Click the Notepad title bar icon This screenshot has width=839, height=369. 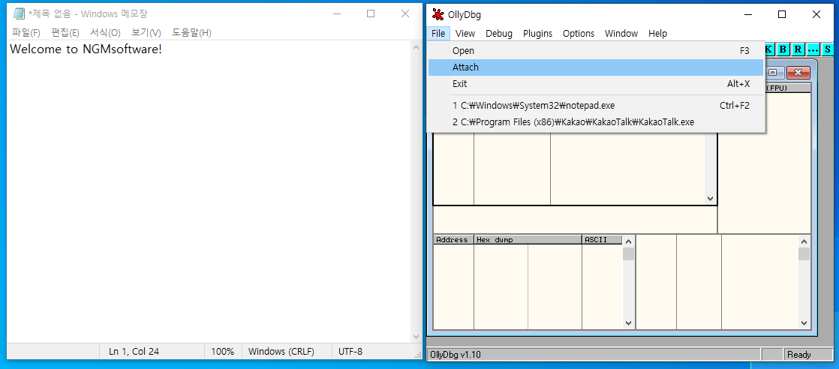point(19,14)
